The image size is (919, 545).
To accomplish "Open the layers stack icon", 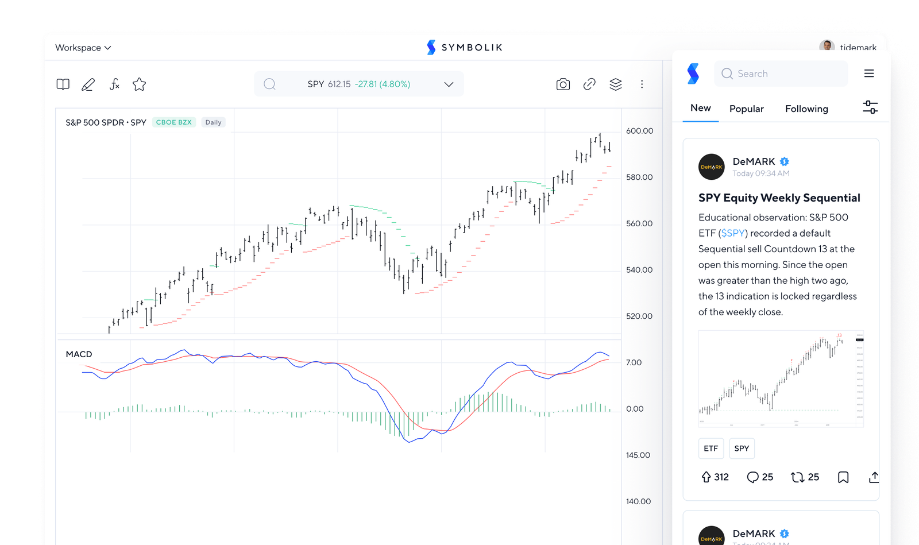I will pos(616,84).
